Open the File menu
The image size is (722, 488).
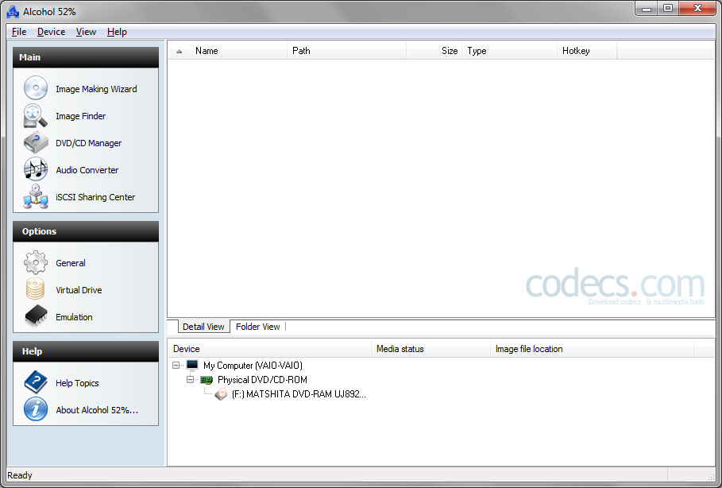tap(19, 32)
